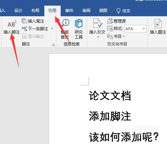
Task: Open Manage Sources (管理源)
Action: 117,21
